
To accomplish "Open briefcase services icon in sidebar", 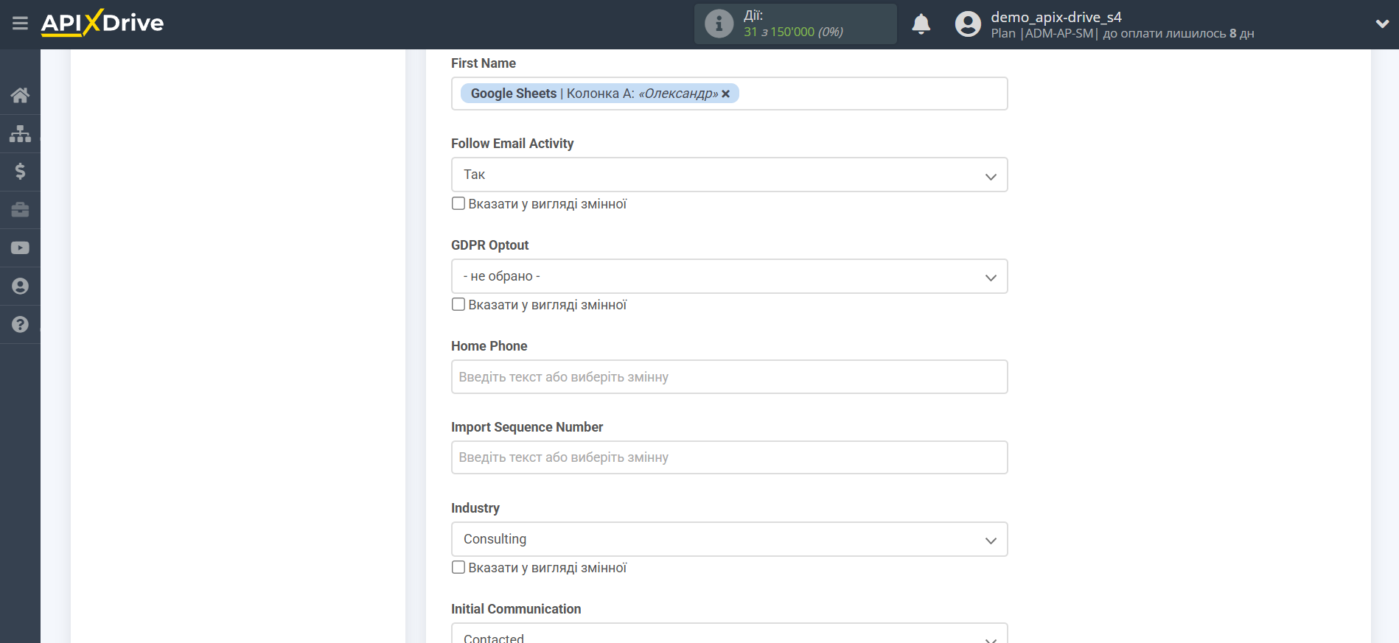I will click(20, 210).
